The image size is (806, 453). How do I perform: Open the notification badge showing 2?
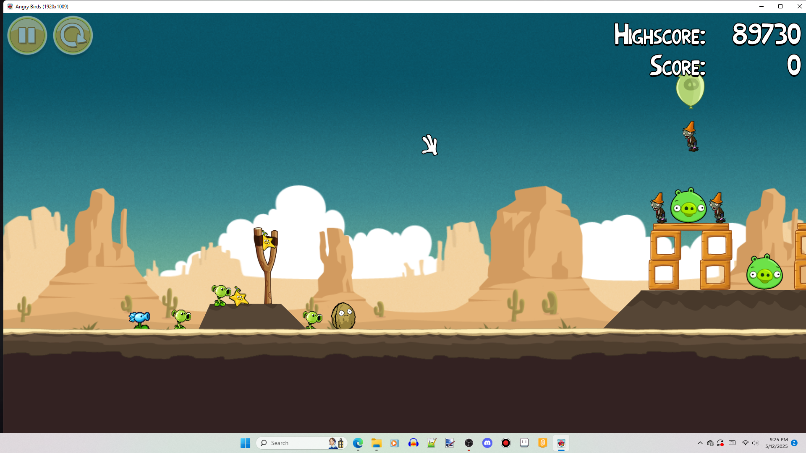794,443
